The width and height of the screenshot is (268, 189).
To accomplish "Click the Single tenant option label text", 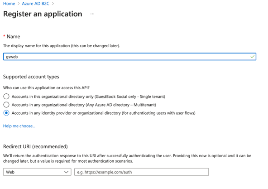I will pos(88,97).
